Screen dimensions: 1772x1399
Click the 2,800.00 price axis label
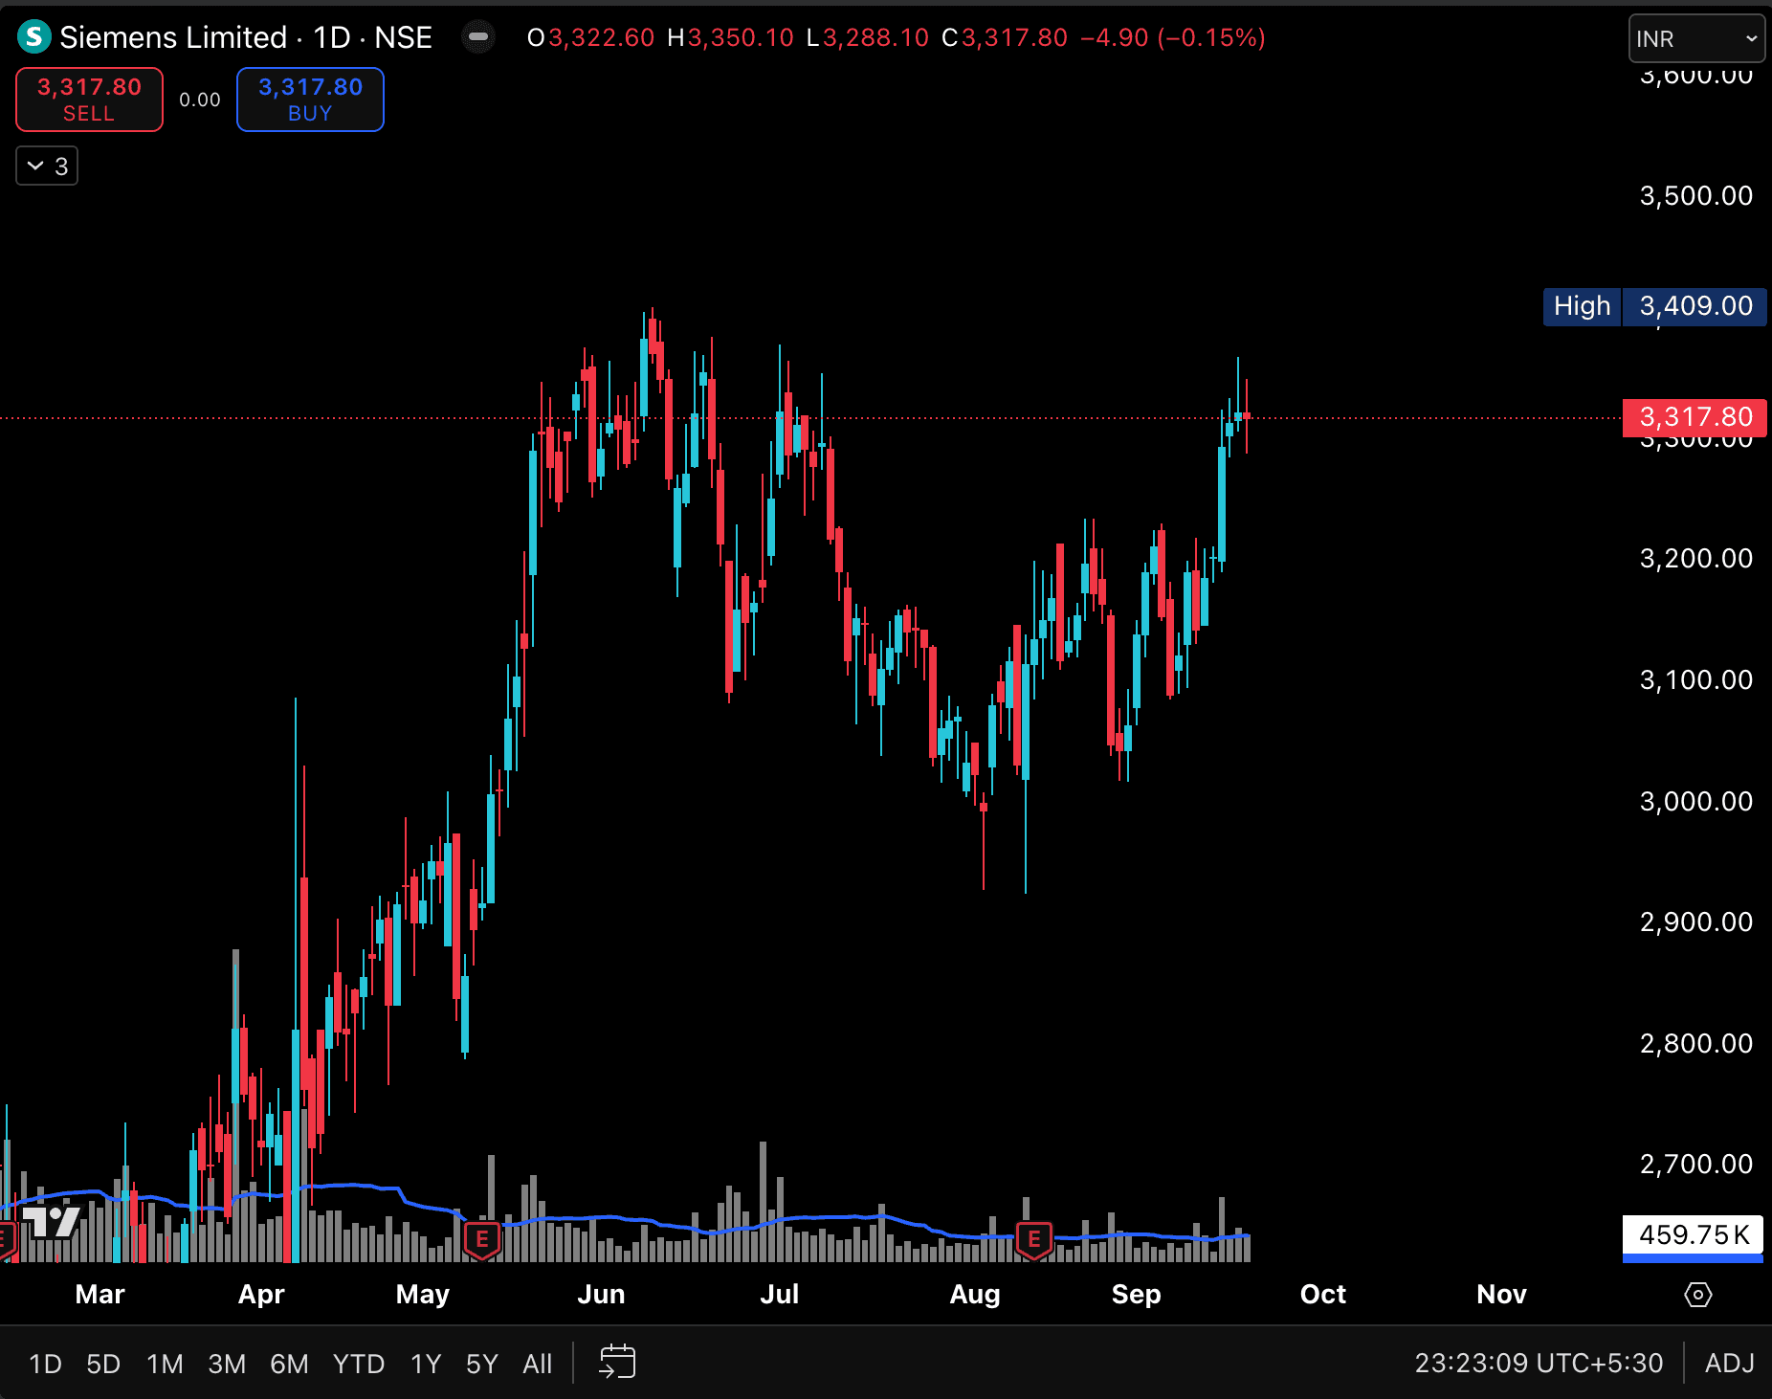[1695, 1044]
